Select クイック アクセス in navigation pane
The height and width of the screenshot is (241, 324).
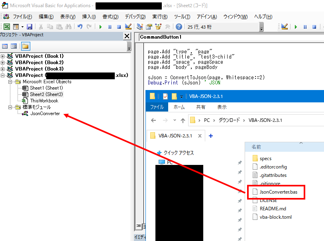[x=179, y=153]
